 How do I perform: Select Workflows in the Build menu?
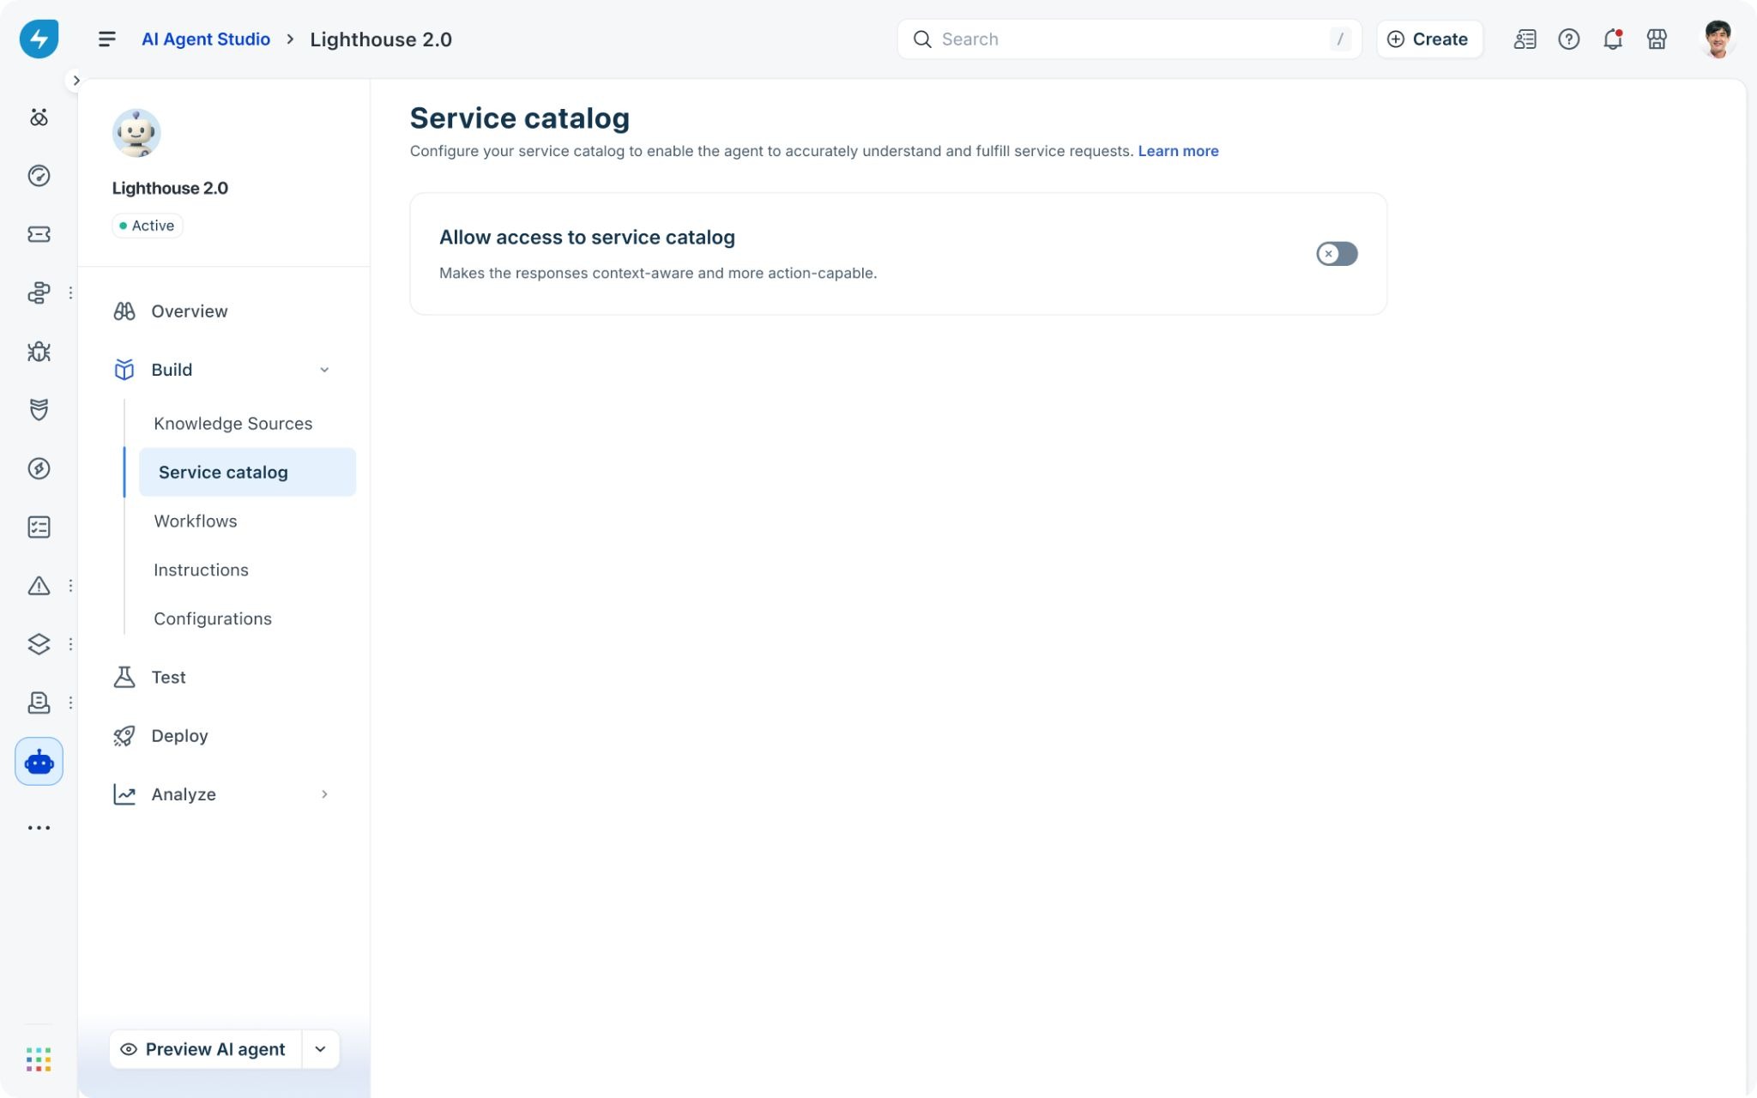(196, 522)
